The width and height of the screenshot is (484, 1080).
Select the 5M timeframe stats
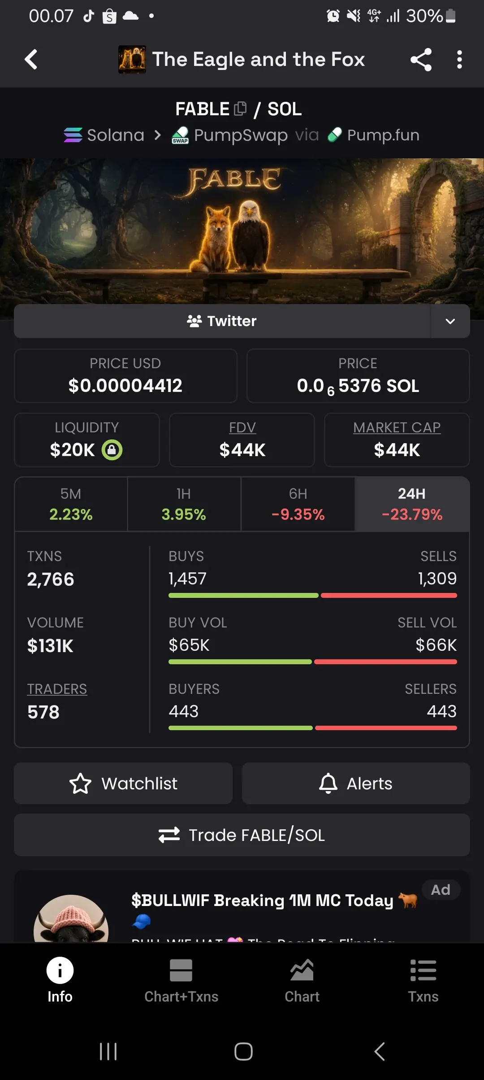point(71,504)
